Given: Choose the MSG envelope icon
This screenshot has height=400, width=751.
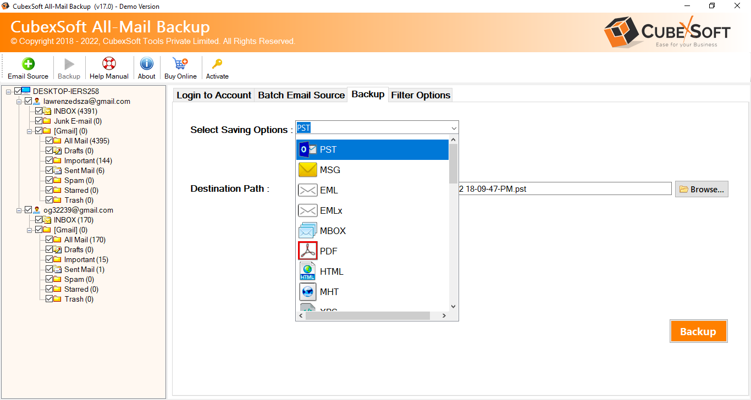Looking at the screenshot, I should click(307, 170).
